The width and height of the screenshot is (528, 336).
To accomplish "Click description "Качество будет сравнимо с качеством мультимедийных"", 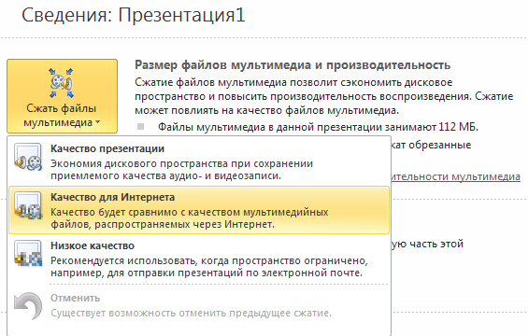I will [190, 212].
